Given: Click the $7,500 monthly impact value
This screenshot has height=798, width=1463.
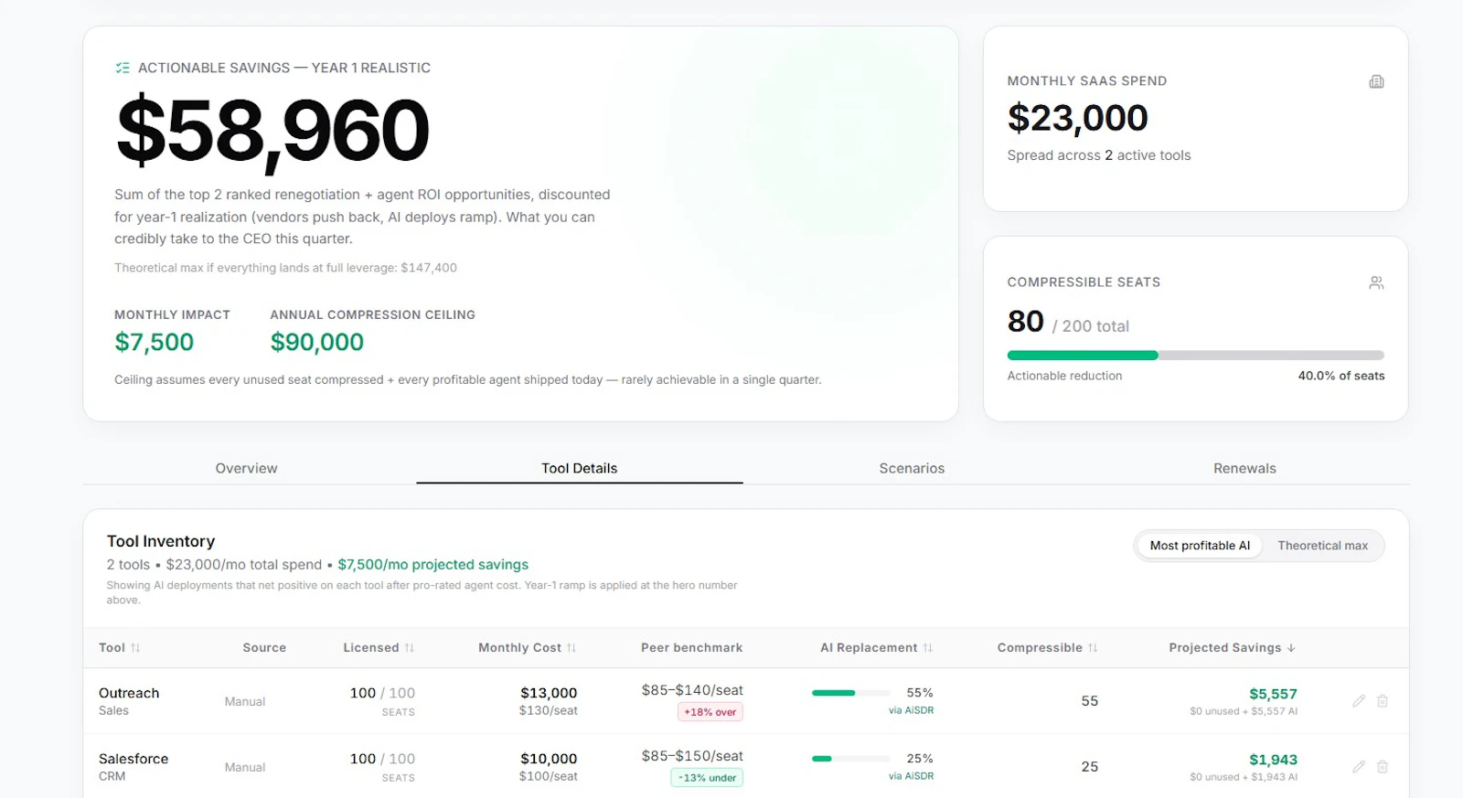Looking at the screenshot, I should 154,342.
